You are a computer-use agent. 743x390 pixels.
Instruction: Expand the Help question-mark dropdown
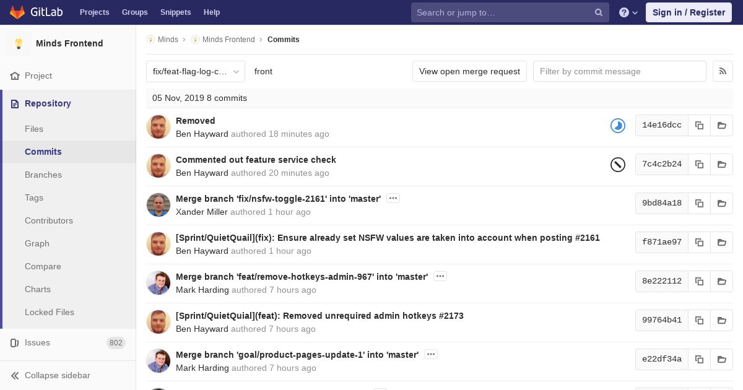point(628,12)
